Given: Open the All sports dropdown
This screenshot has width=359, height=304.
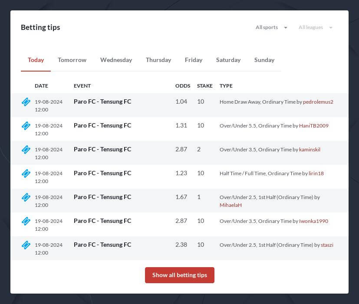Looking at the screenshot, I should point(271,27).
